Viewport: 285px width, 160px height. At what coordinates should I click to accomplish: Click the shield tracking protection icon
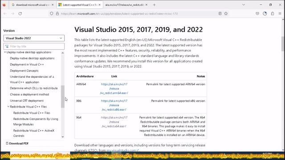click(x=52, y=14)
